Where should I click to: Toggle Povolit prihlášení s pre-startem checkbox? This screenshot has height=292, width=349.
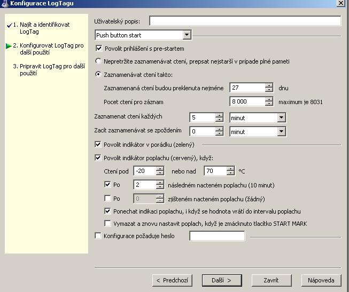point(99,48)
